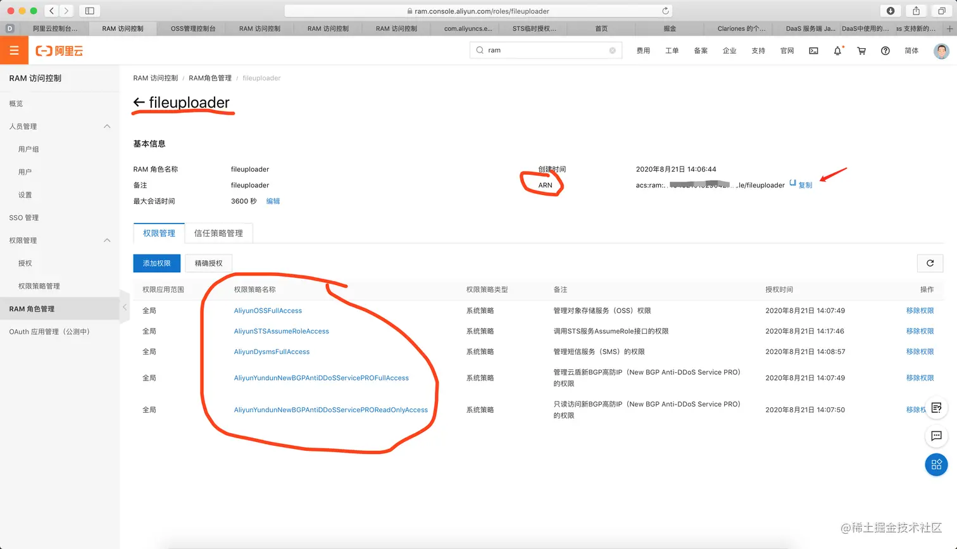This screenshot has width=957, height=549.
Task: Copy the ARN with 复制 link
Action: (805, 185)
